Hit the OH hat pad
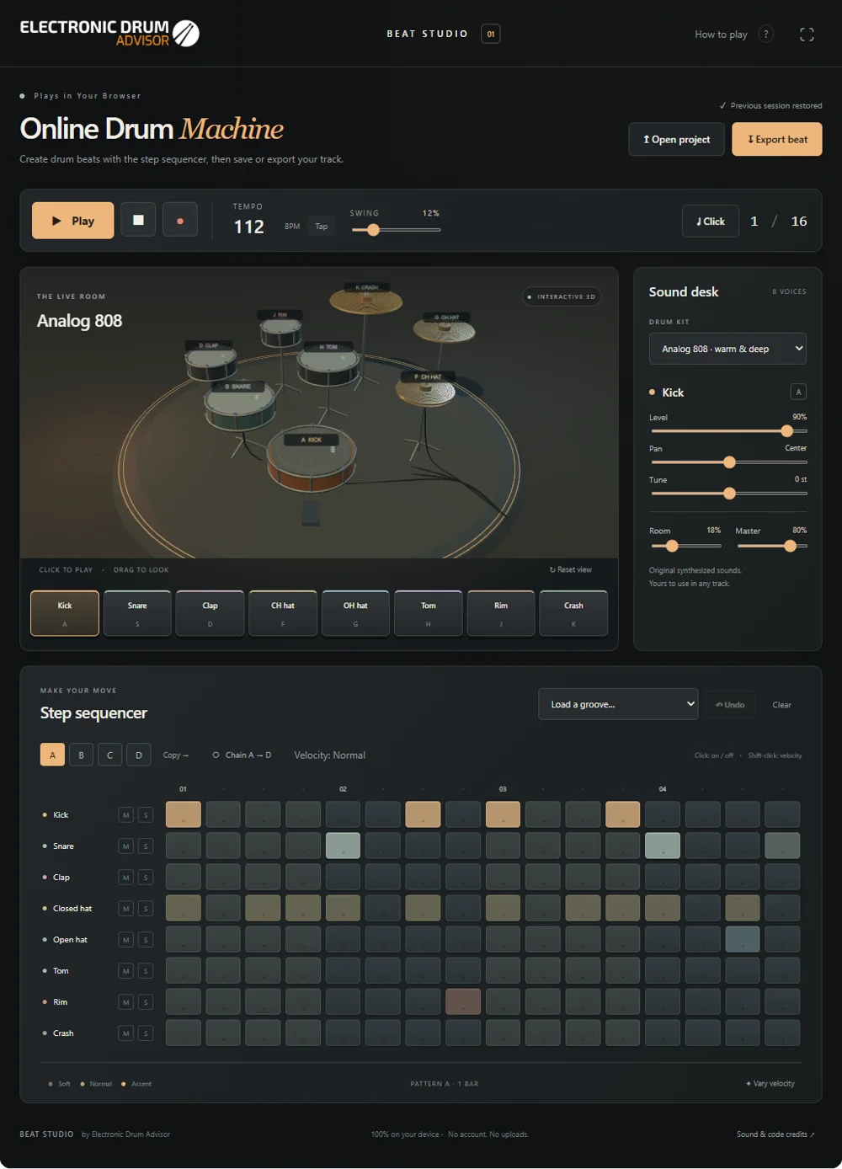 pyautogui.click(x=355, y=613)
